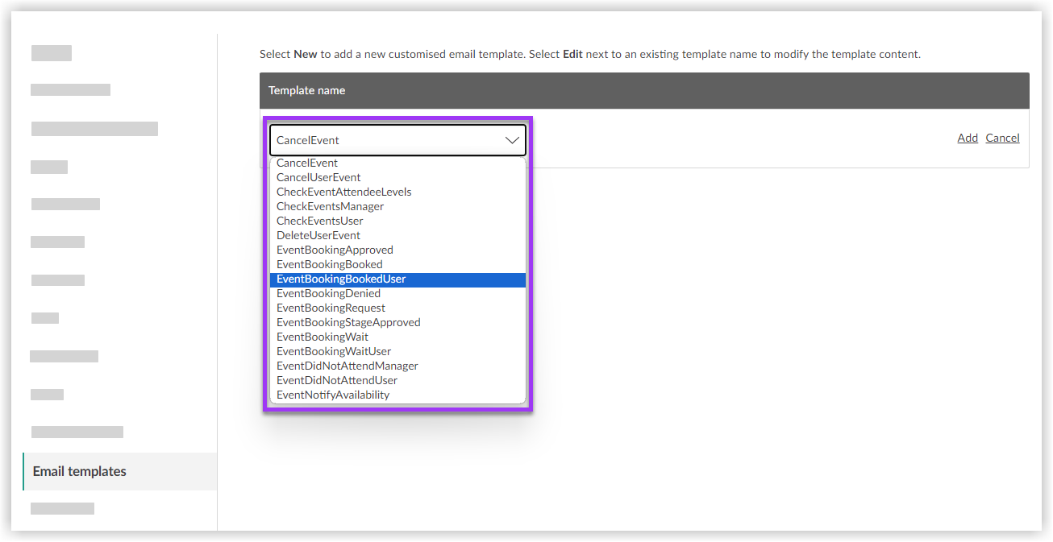Pick EventBookingApproved from the dropdown

[335, 250]
